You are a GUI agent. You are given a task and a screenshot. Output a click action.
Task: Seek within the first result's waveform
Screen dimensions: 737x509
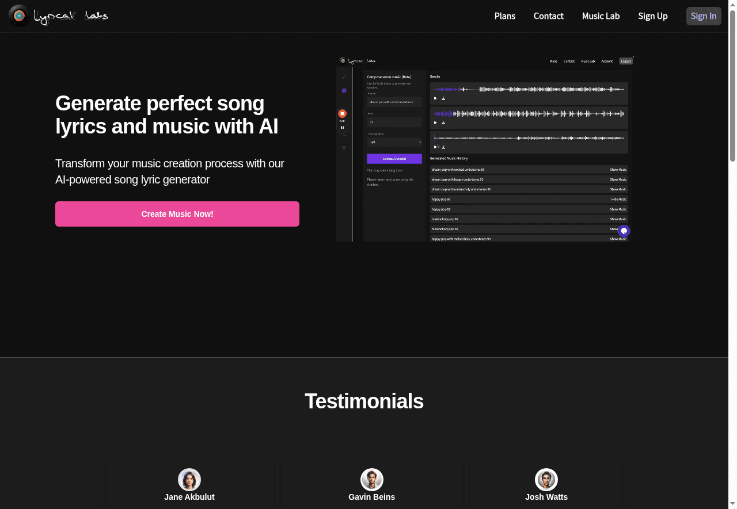click(529, 89)
